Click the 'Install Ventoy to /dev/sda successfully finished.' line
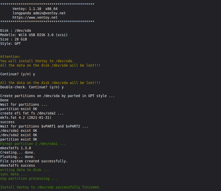Viewport: 221px width, 191px height. pos(50,187)
